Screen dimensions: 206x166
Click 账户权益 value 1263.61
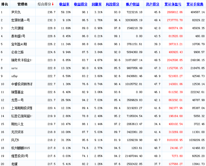click(137, 148)
